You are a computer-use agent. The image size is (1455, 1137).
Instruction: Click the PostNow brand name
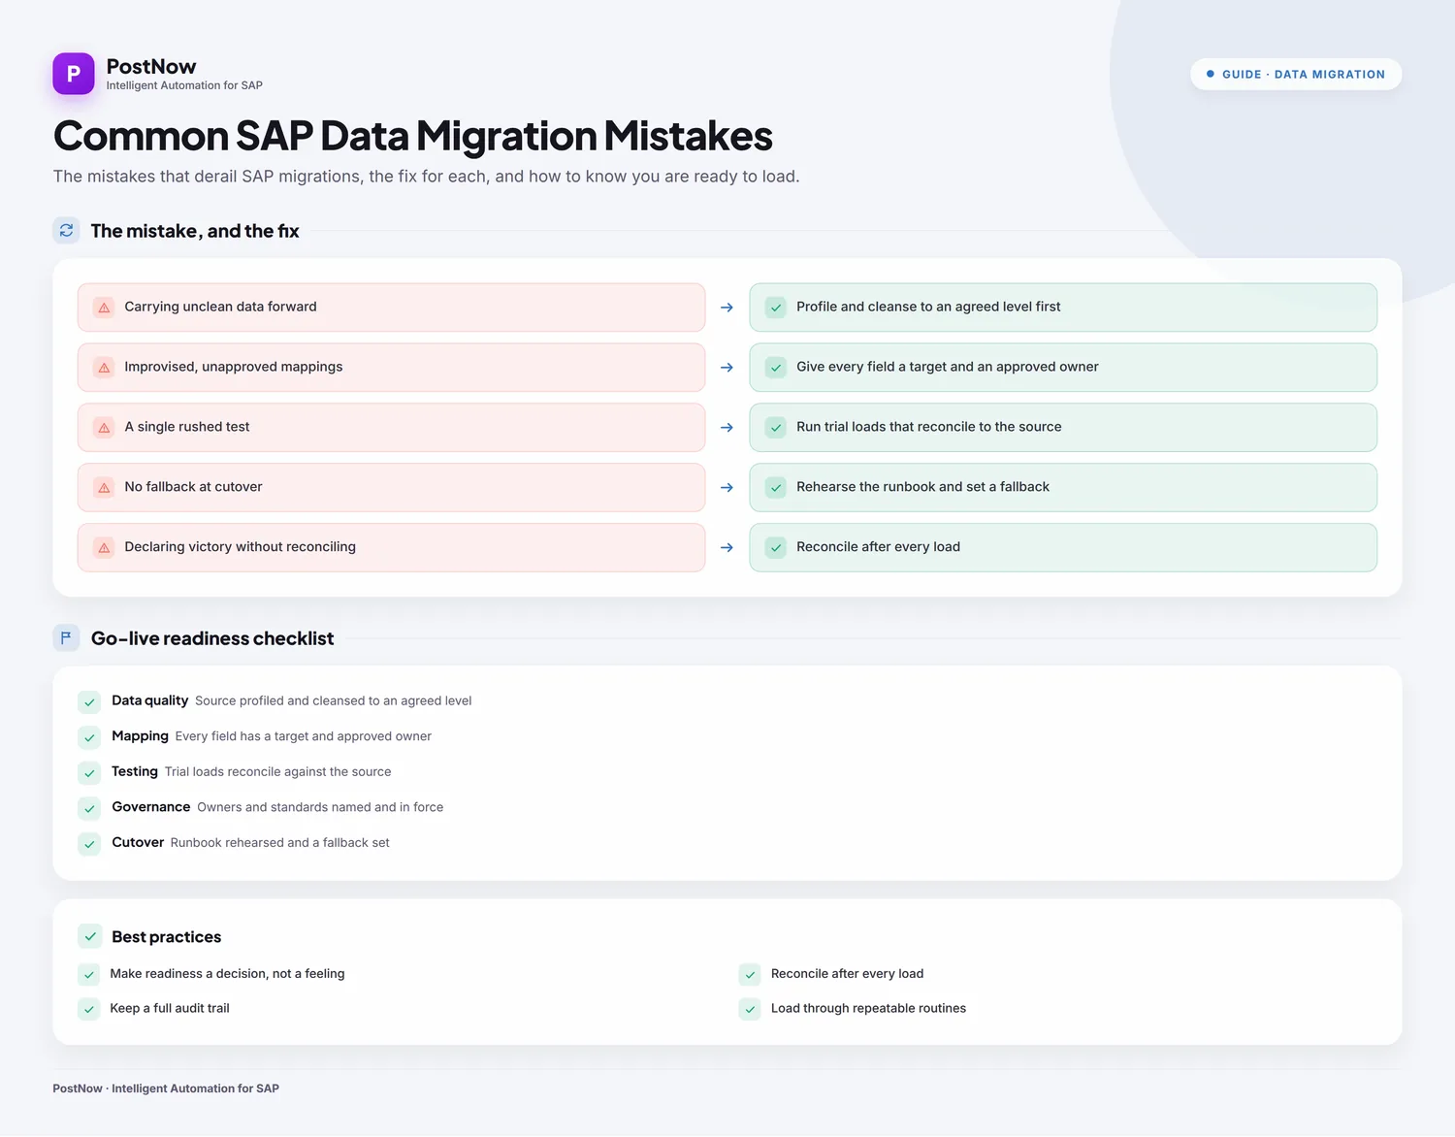point(151,66)
